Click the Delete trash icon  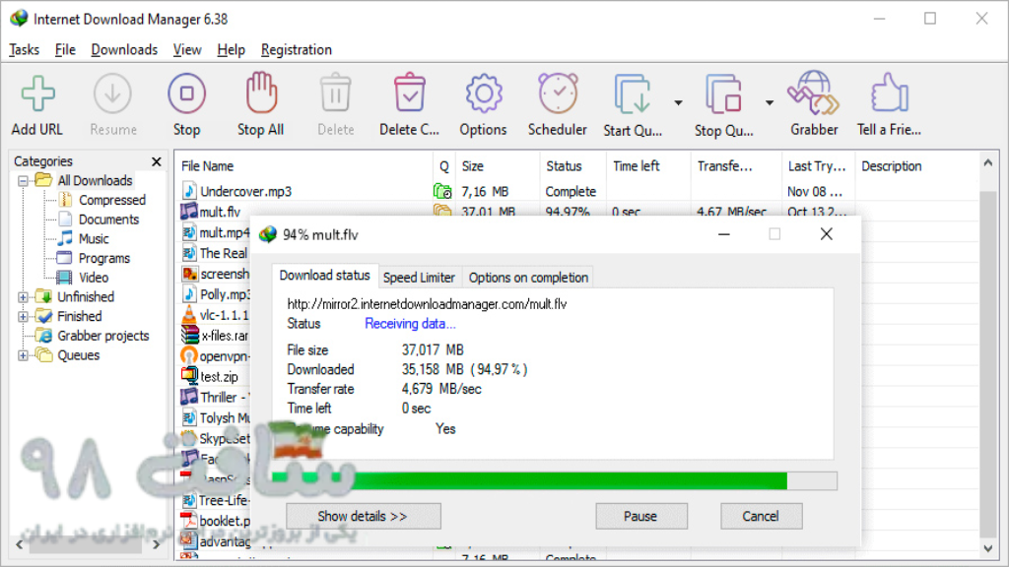point(335,94)
